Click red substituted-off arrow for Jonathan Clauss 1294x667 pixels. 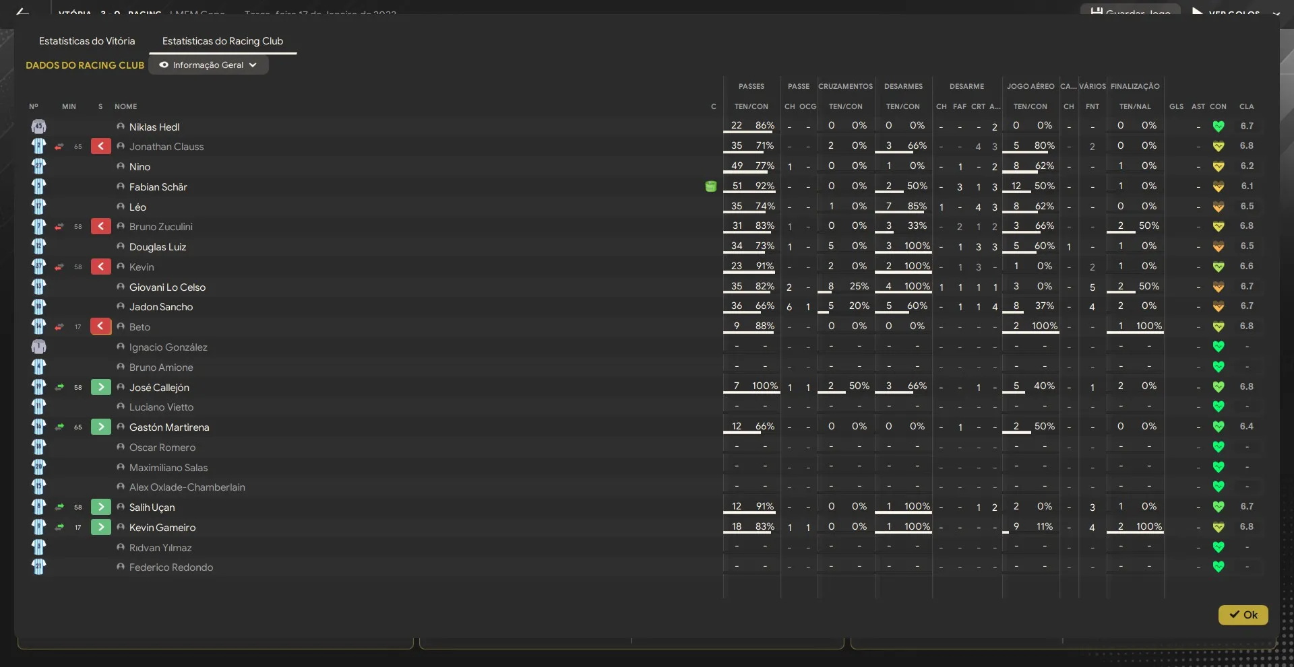click(x=100, y=146)
